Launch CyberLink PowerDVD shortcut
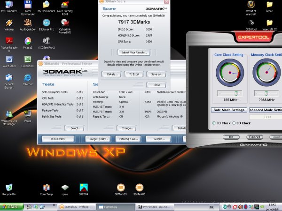282x211 pixels. (x=65, y=26)
